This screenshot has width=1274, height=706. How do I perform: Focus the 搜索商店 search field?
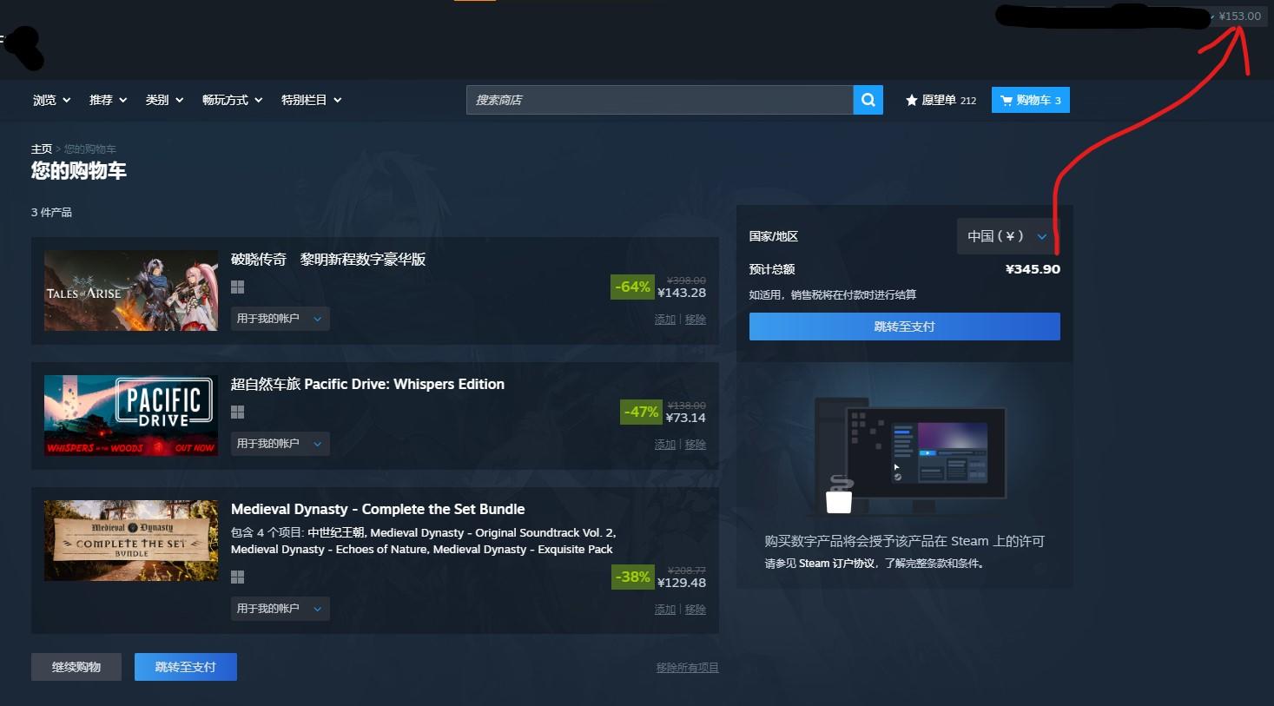pos(660,100)
